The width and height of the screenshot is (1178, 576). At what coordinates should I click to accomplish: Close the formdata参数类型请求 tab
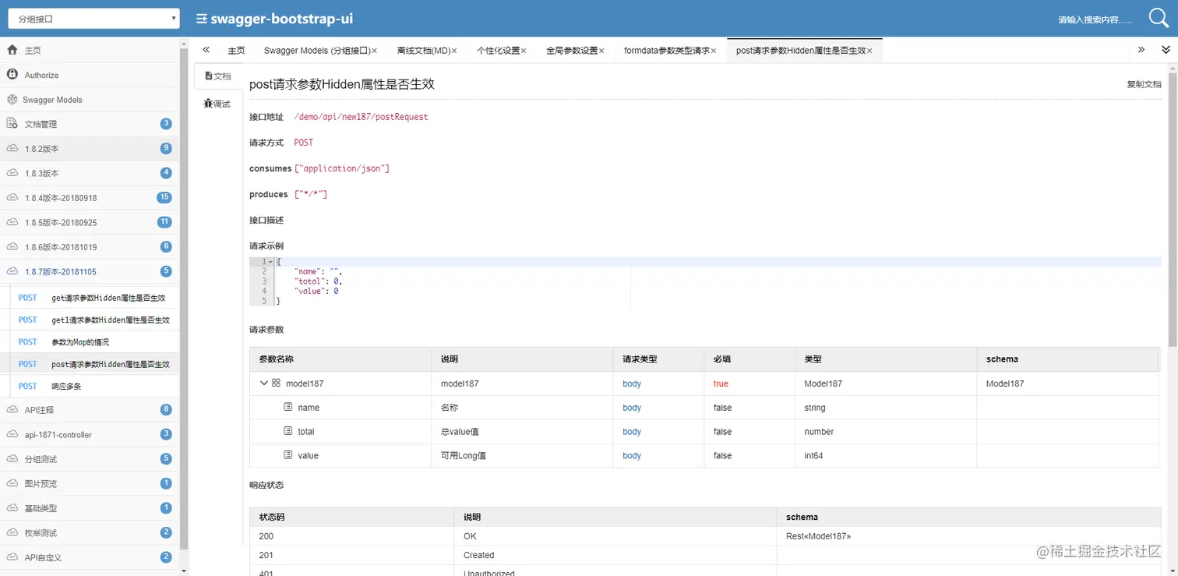714,51
